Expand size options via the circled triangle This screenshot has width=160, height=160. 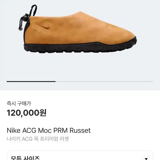[x=146, y=158]
